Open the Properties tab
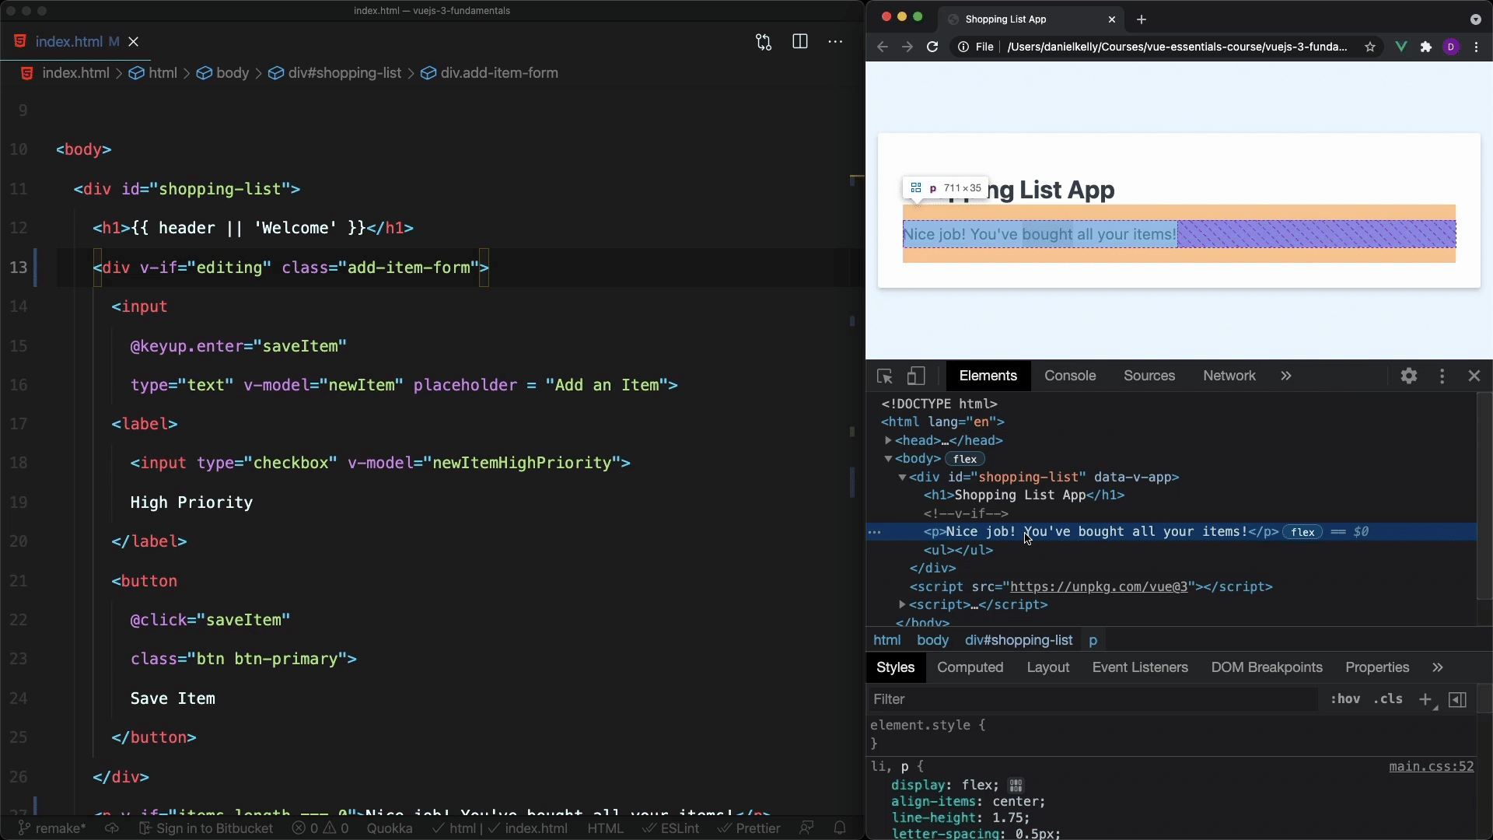 (x=1377, y=667)
